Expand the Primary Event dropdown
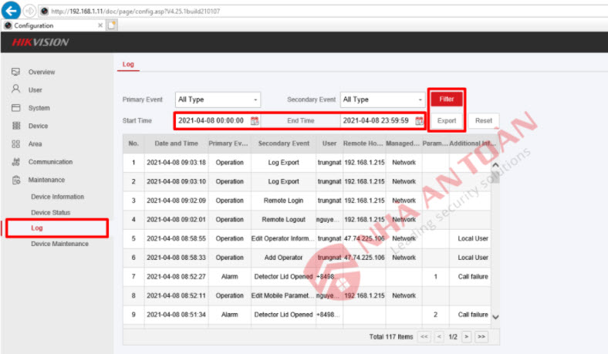Viewport: 608px width, 354px height. click(218, 99)
